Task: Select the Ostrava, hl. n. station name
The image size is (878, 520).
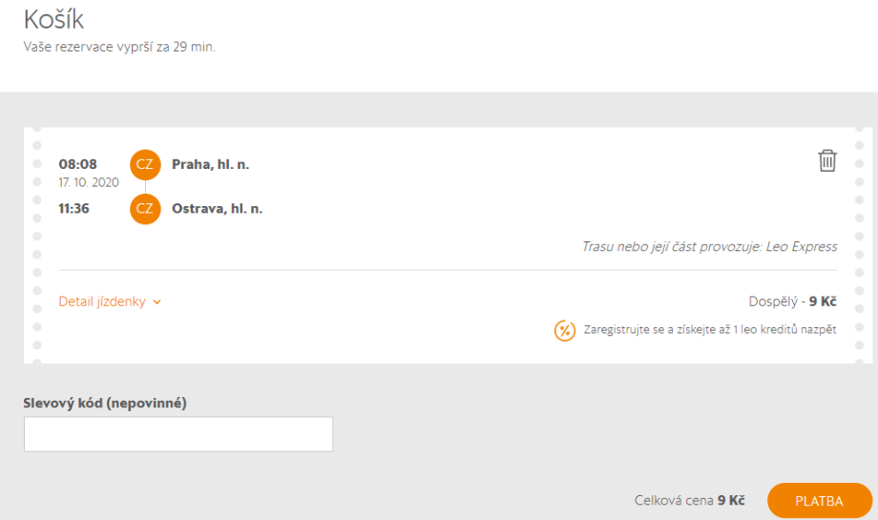Action: tap(217, 208)
